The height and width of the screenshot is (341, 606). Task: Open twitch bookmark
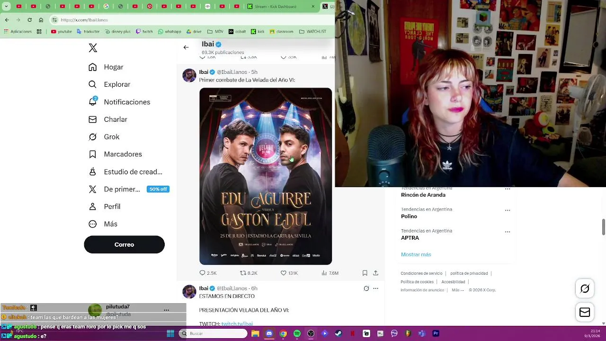[144, 32]
